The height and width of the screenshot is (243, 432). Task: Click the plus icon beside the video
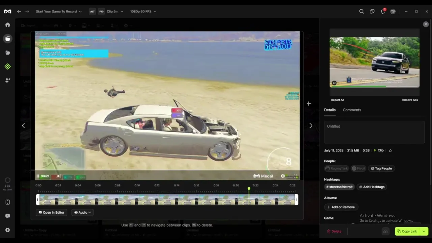[x=308, y=104]
